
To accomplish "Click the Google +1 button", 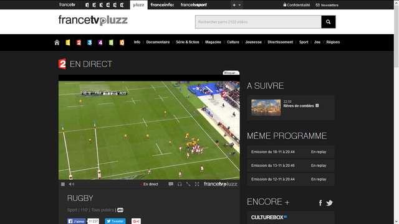I will tap(136, 222).
